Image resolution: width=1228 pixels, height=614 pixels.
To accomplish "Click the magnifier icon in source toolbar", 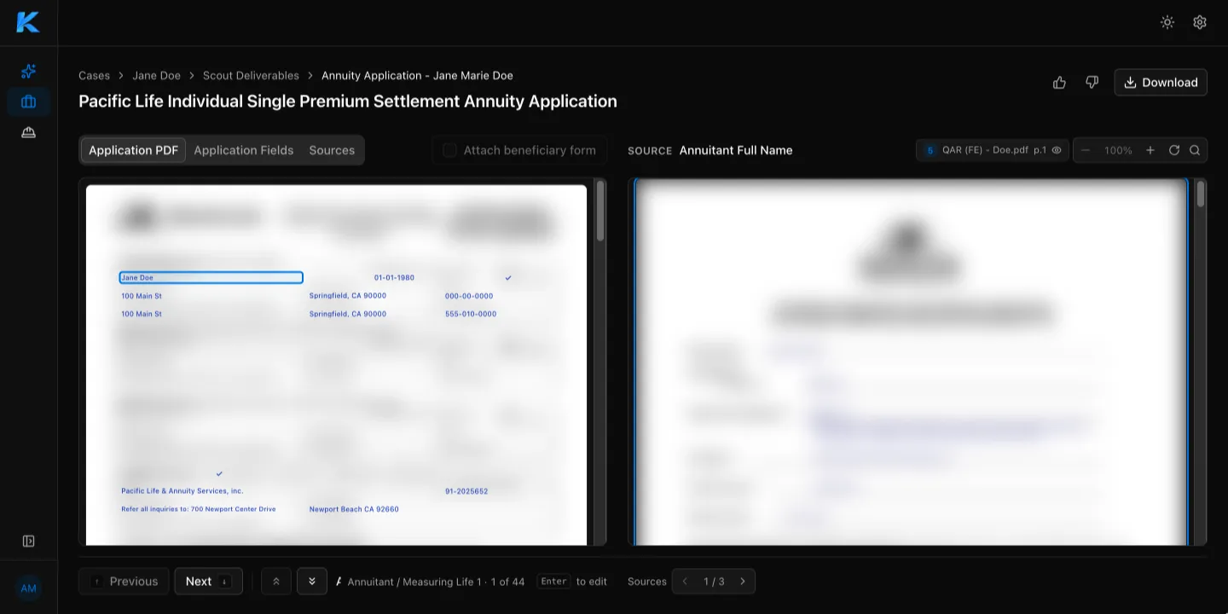I will 1195,150.
